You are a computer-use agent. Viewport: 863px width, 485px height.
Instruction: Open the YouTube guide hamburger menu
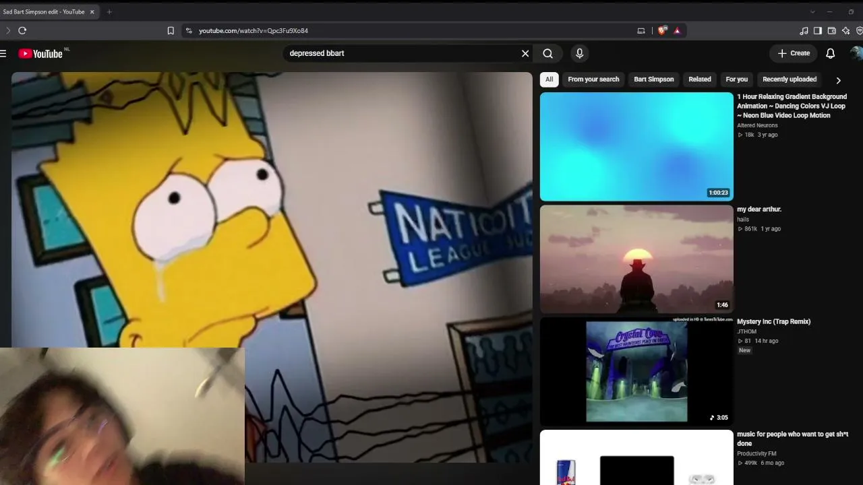pos(3,53)
